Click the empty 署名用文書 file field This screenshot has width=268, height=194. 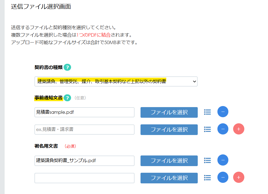(84, 178)
